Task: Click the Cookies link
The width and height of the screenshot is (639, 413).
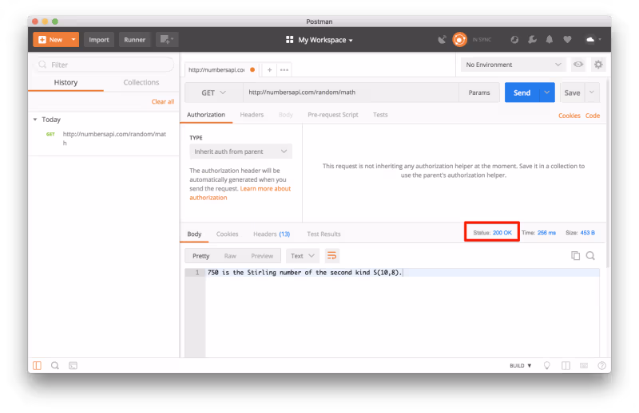Action: click(x=569, y=116)
